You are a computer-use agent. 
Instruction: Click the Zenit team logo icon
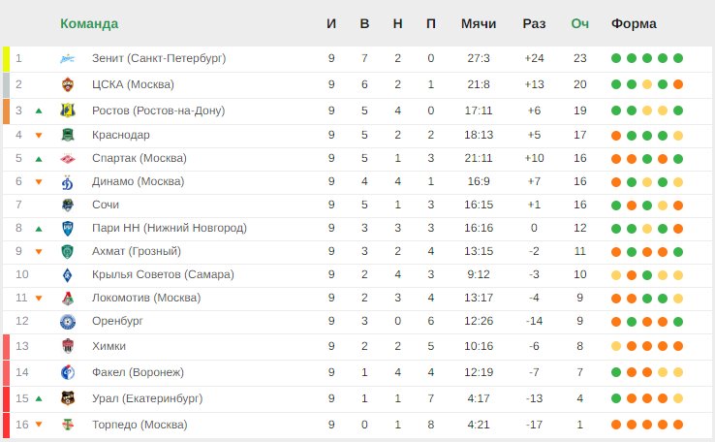pos(68,58)
